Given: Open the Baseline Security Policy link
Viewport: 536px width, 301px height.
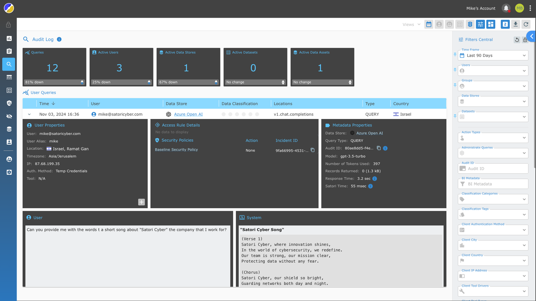Looking at the screenshot, I should pos(176,150).
